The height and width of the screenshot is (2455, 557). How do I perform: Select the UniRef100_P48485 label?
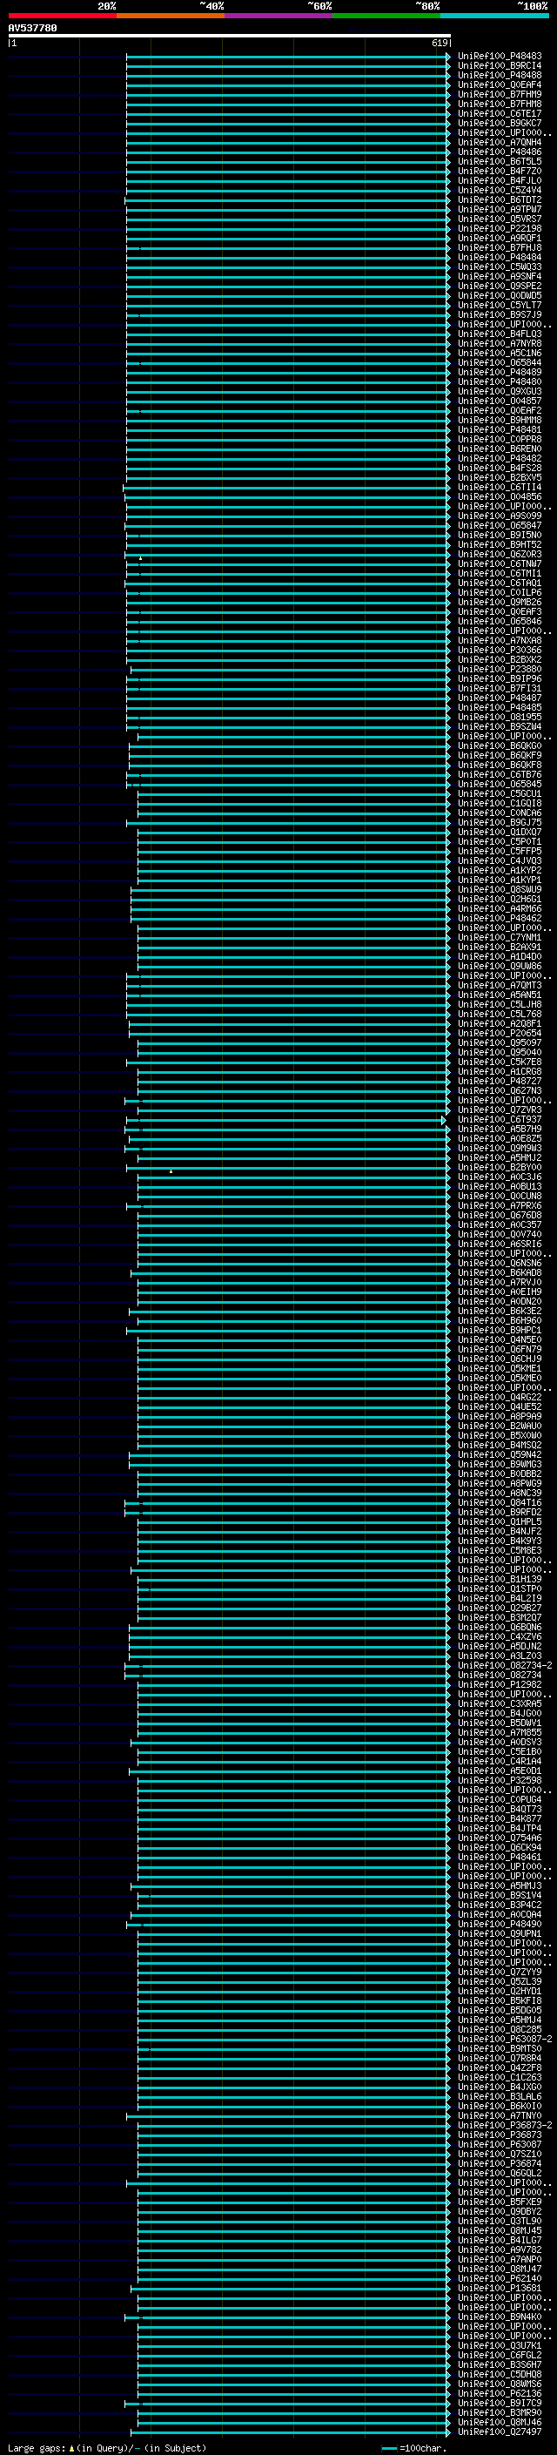pyautogui.click(x=500, y=707)
